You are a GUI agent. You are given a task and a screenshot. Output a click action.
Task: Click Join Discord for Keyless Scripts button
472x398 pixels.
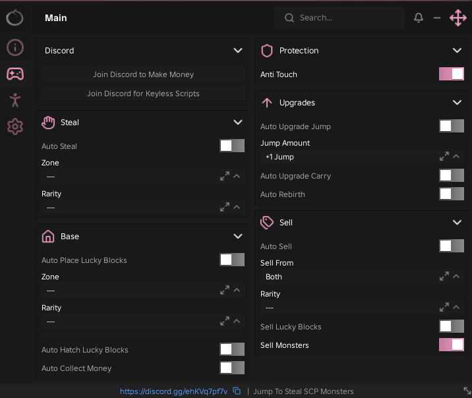(143, 94)
